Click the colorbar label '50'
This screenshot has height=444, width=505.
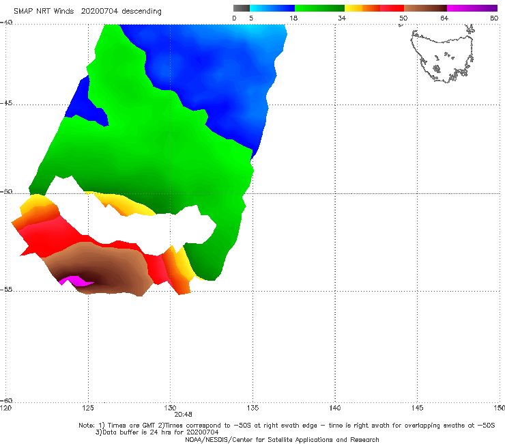(x=403, y=18)
